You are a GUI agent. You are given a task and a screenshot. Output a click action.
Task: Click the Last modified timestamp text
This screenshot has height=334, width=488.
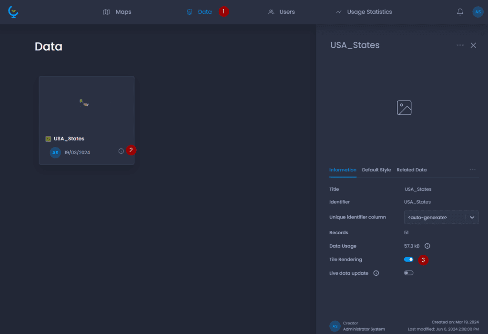[x=443, y=329]
